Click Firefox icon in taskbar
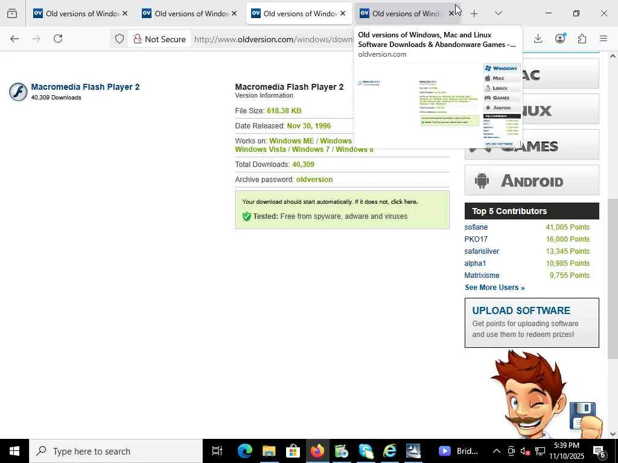The height and width of the screenshot is (463, 618). (317, 451)
